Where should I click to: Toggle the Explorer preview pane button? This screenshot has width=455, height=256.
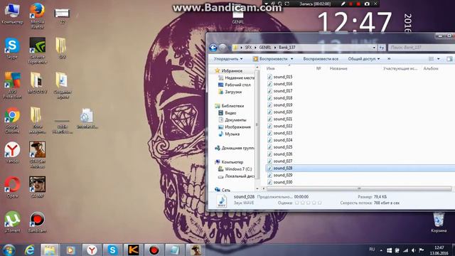pyautogui.click(x=449, y=59)
